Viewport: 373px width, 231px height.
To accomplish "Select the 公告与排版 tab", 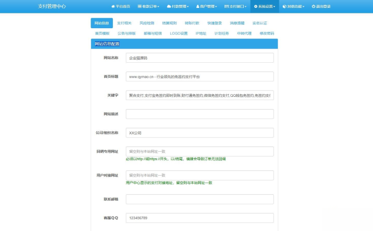I will pos(127,34).
